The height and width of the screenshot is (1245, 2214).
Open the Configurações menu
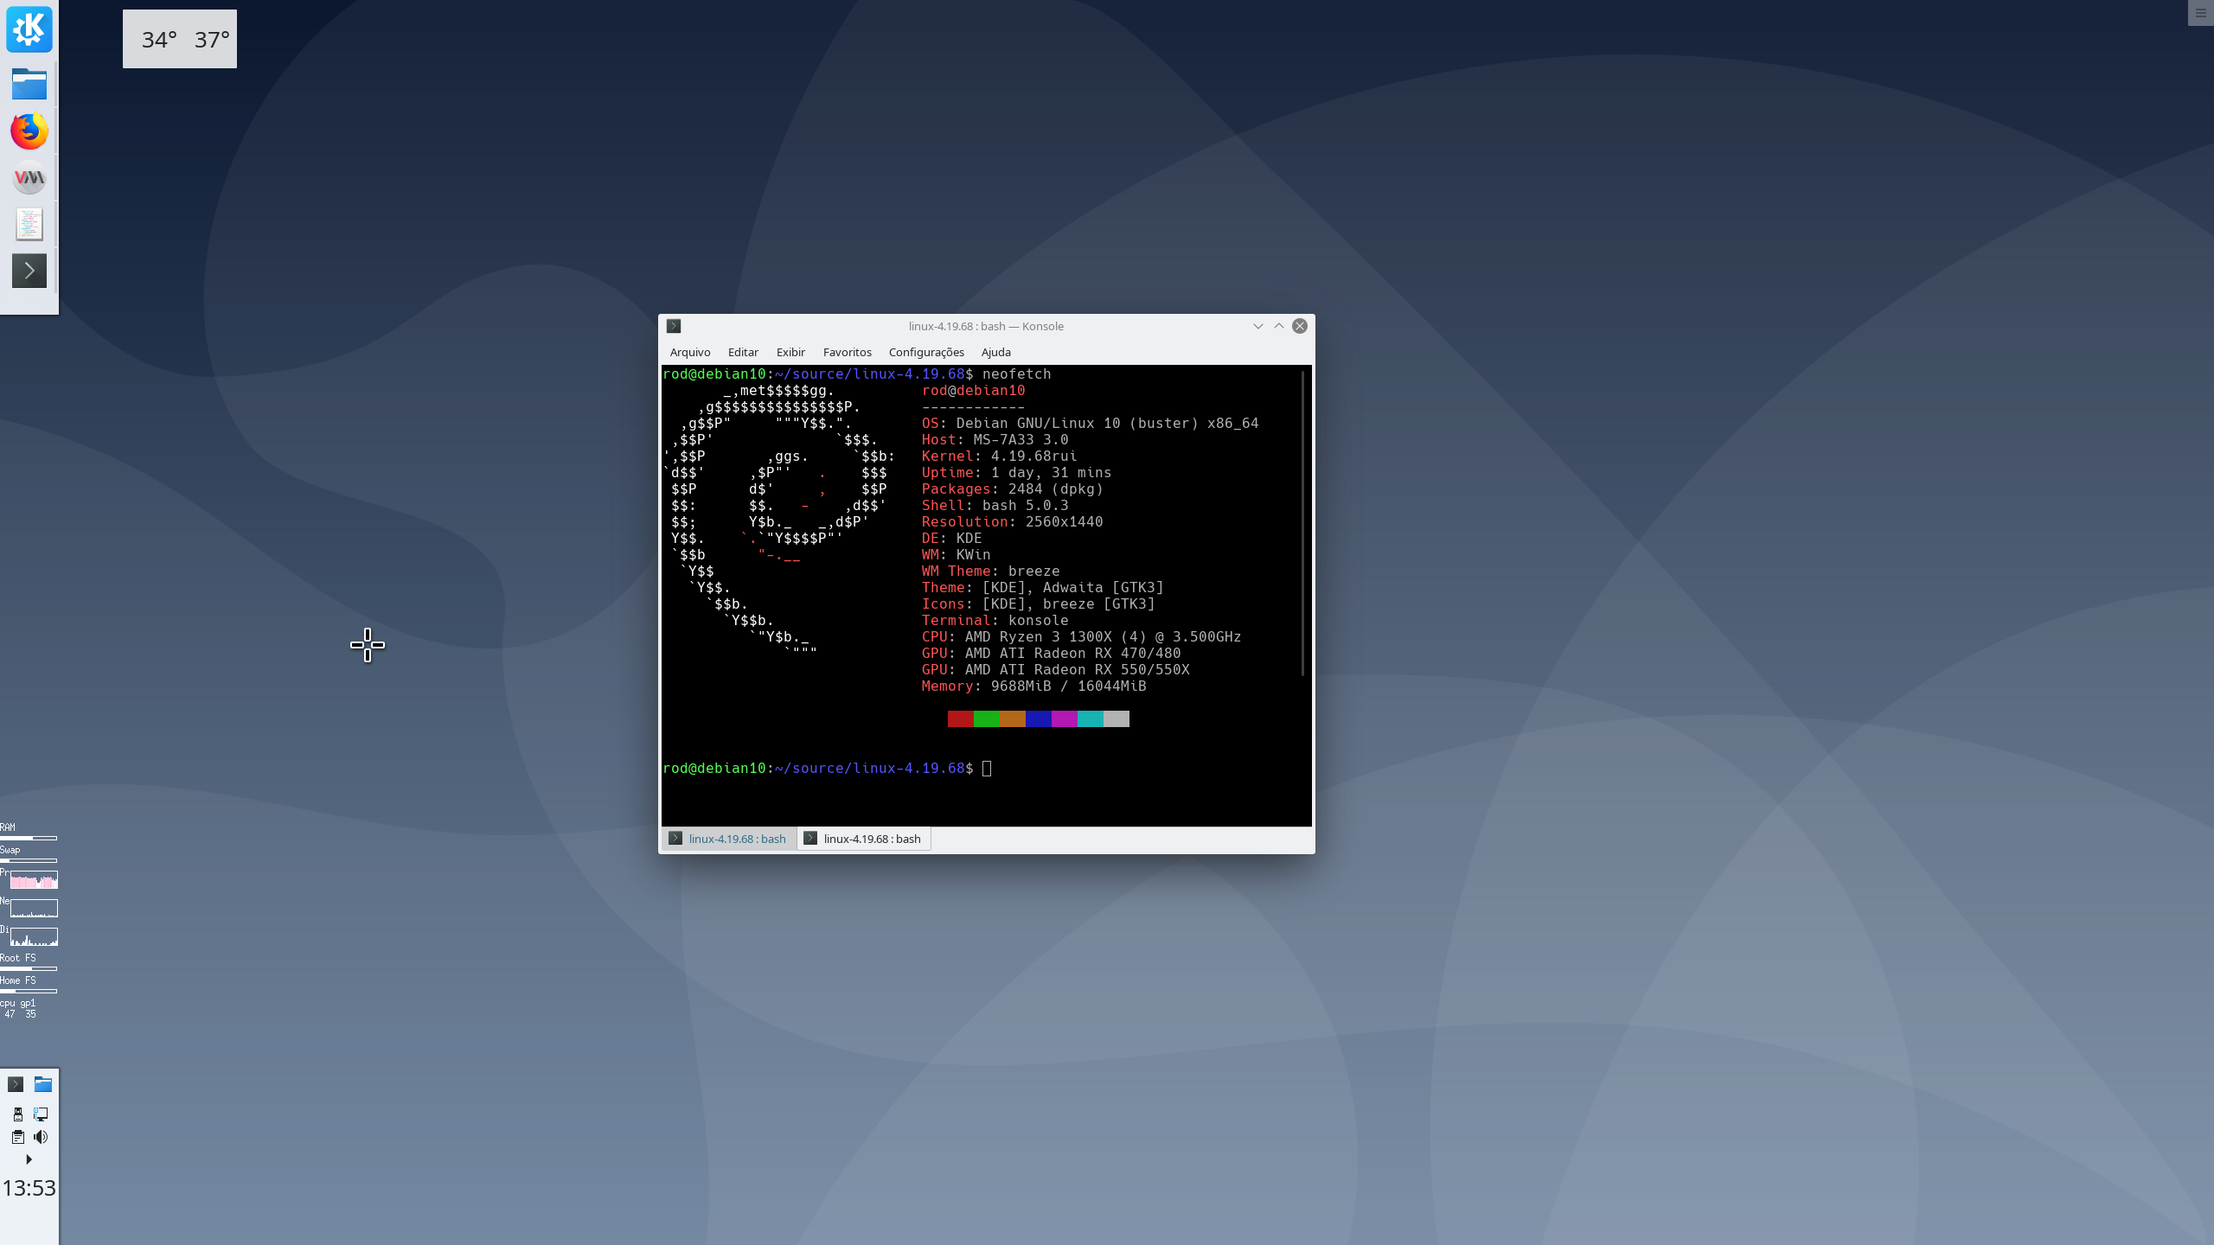tap(925, 352)
